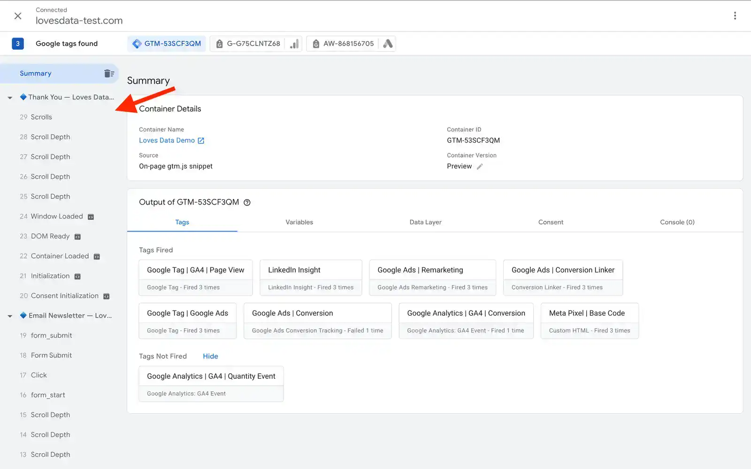Click the three-dot more options menu
751x469 pixels.
735,16
